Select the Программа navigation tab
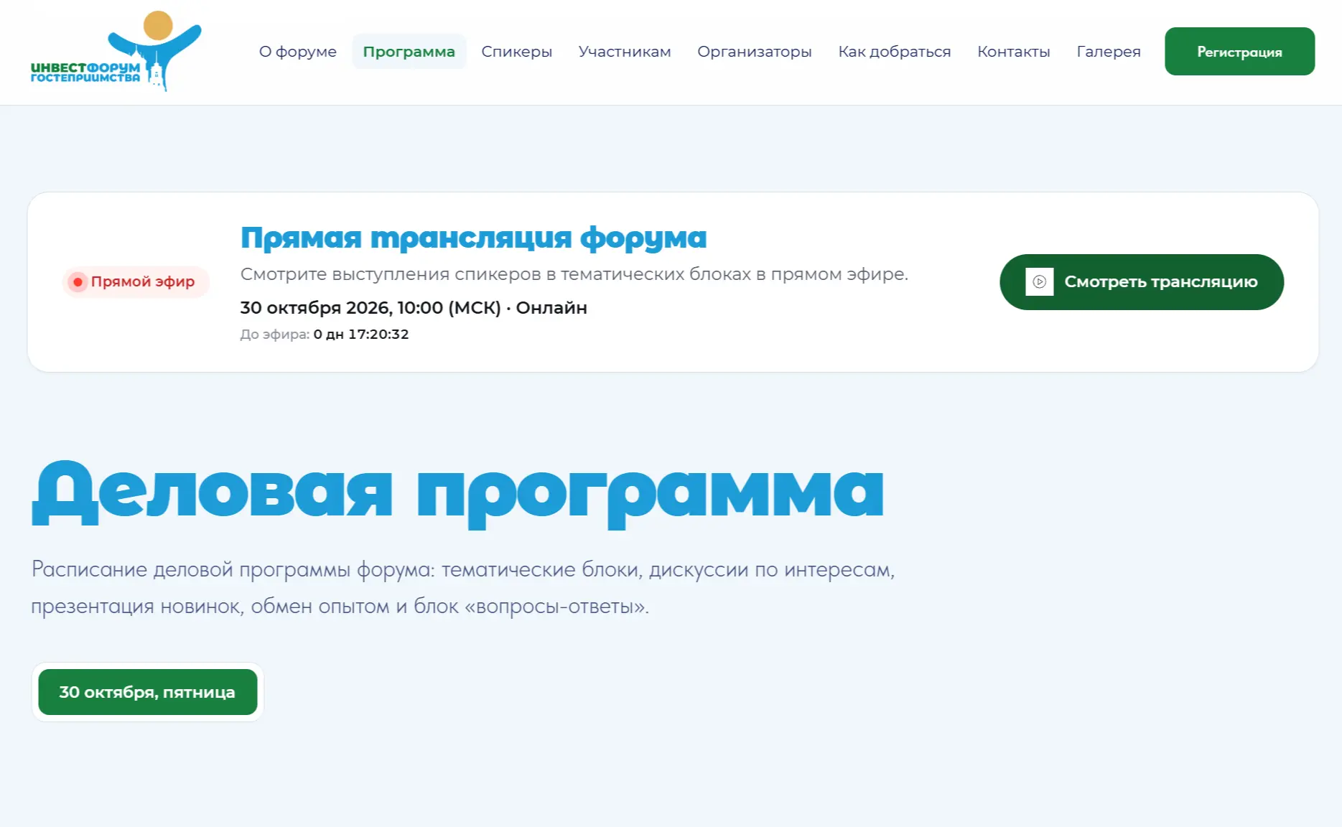This screenshot has width=1342, height=827. [409, 52]
